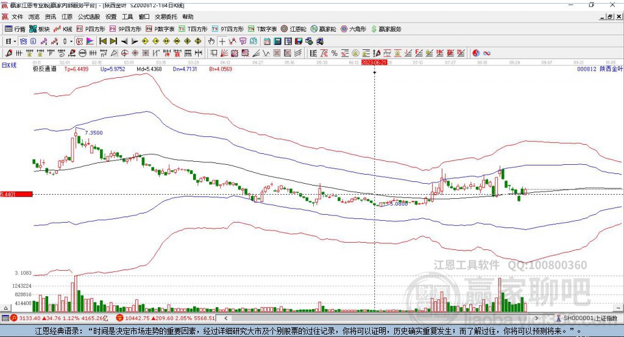Open the 文件 menu
This screenshot has width=624, height=337.
[17, 16]
